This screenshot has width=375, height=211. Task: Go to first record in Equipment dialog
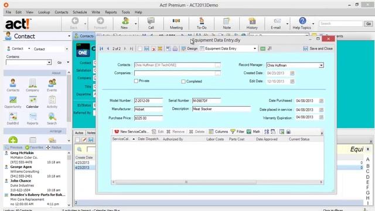pos(101,49)
